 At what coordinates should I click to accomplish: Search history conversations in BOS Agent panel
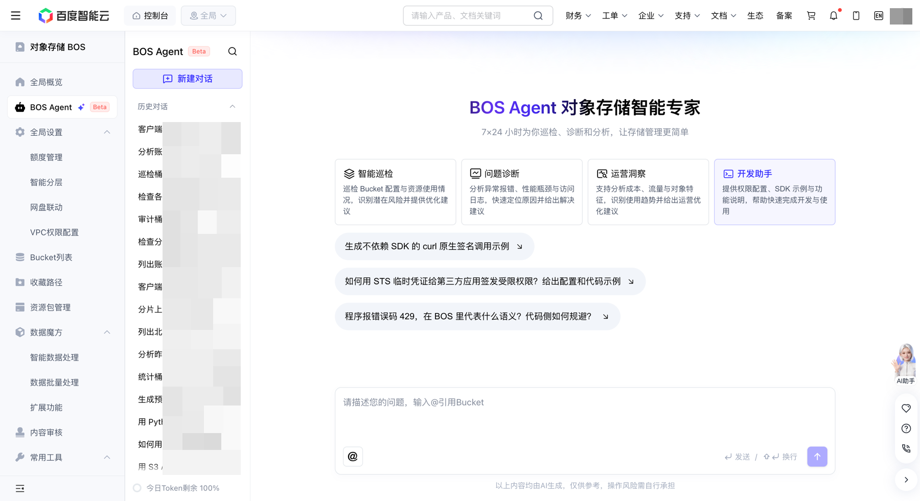tap(233, 52)
